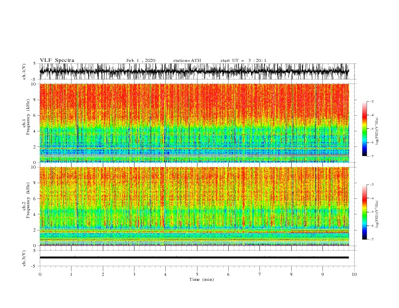Click the 'VLF Spectra' title text

point(57,60)
